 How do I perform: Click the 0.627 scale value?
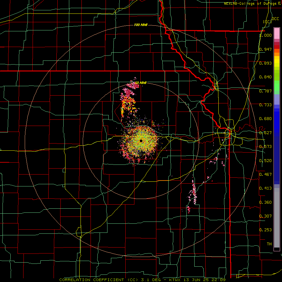(x=265, y=133)
